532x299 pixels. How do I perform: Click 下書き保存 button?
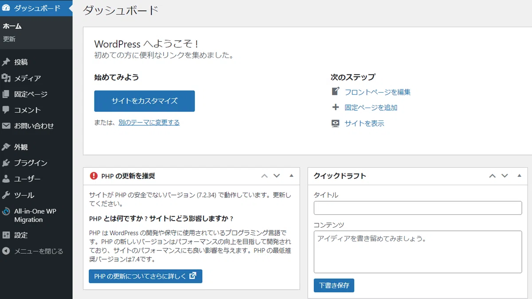point(334,285)
